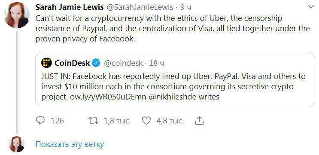Retweet using the retweet arrows icon

[93, 121]
